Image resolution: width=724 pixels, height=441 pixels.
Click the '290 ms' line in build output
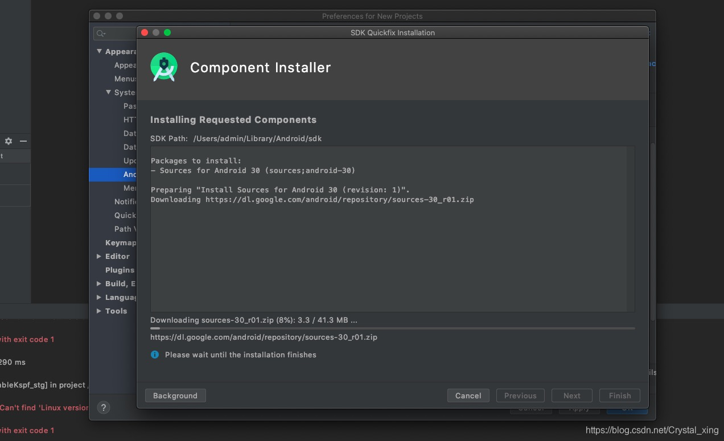[13, 362]
